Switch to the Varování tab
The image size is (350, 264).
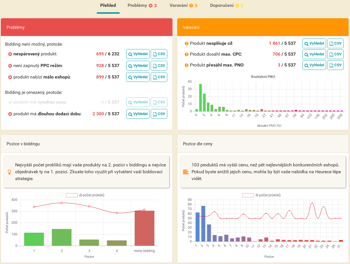point(183,5)
